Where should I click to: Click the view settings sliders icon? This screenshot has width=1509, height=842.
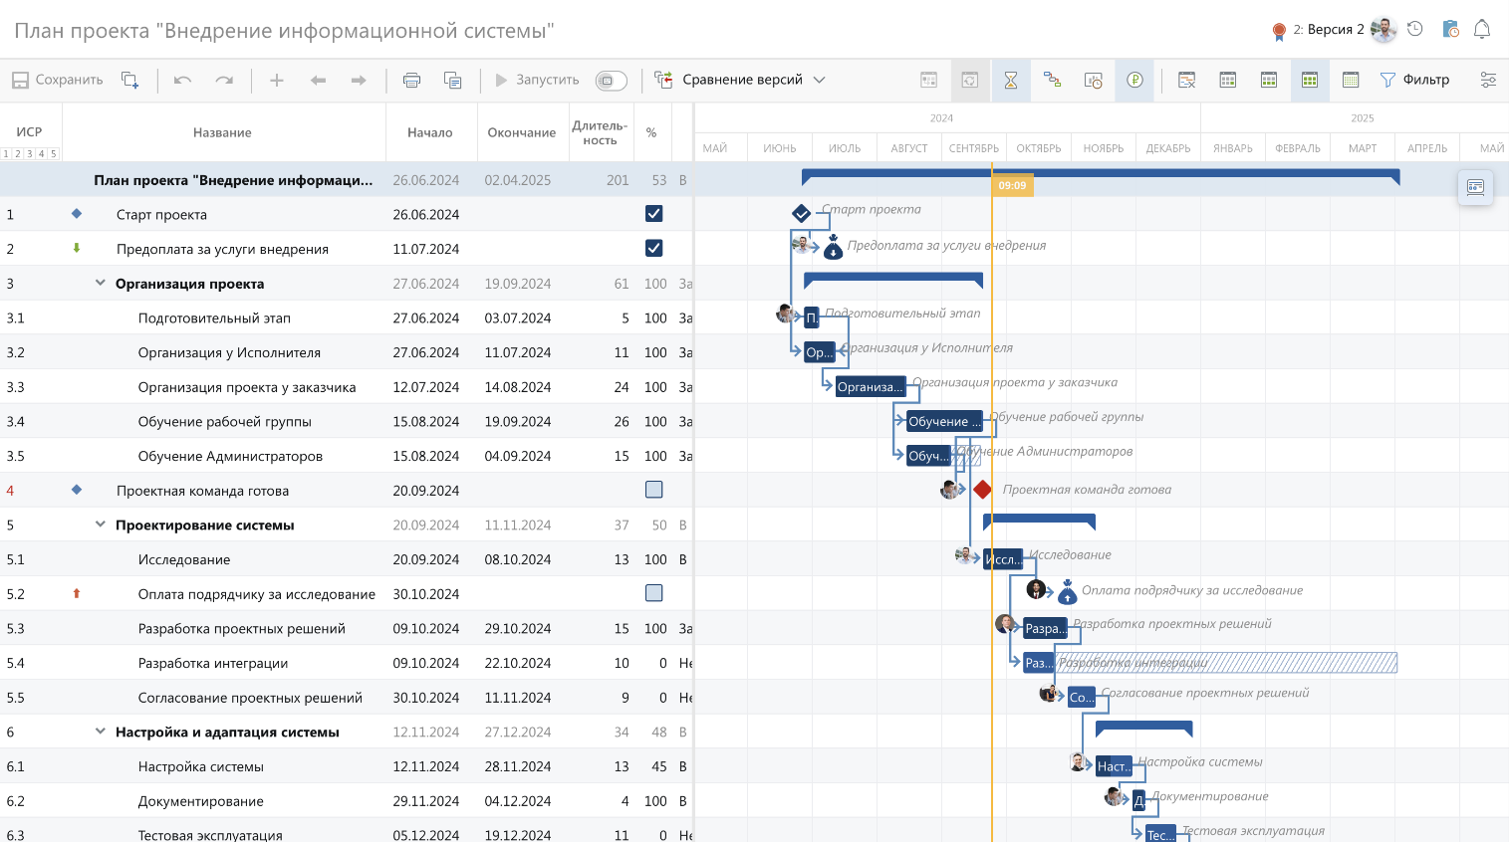[1488, 81]
